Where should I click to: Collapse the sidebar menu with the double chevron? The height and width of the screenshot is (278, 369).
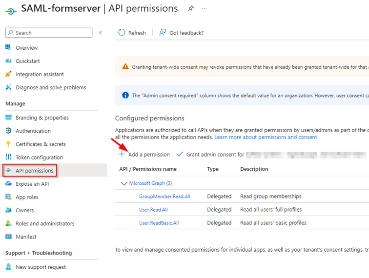pos(100,33)
